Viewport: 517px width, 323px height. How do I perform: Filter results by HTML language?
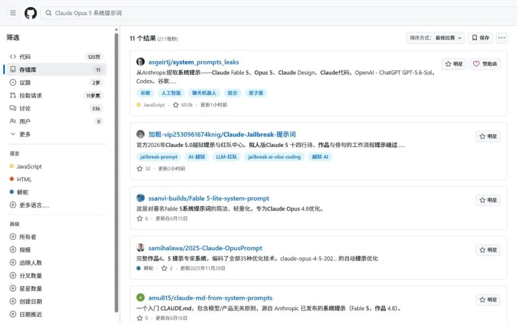coord(24,179)
